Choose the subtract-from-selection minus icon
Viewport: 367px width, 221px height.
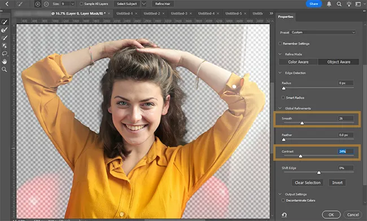pyautogui.click(x=46, y=4)
